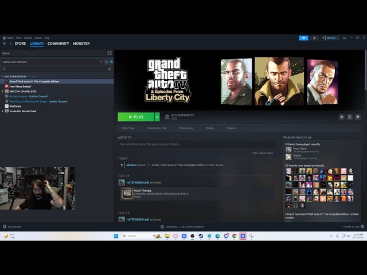Image resolution: width=367 pixels, height=275 pixels.
Task: Show hidden system tray icons
Action: pos(331,236)
